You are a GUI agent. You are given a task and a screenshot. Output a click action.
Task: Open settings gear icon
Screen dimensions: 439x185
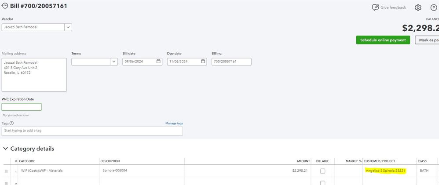(418, 7)
